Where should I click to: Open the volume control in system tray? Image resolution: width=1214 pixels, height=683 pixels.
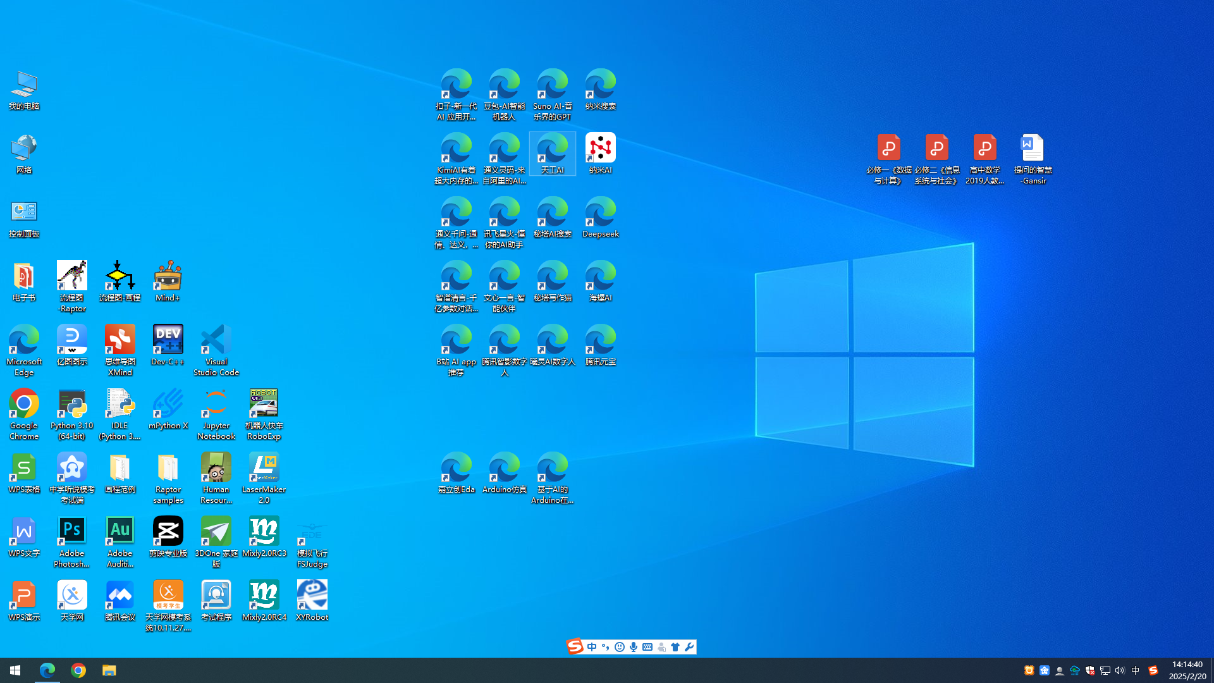1120,670
